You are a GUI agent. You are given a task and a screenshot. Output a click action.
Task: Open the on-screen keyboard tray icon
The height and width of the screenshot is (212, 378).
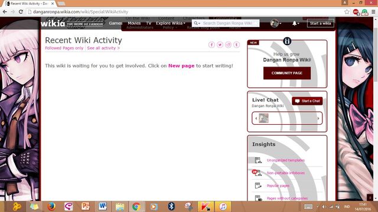(308, 207)
